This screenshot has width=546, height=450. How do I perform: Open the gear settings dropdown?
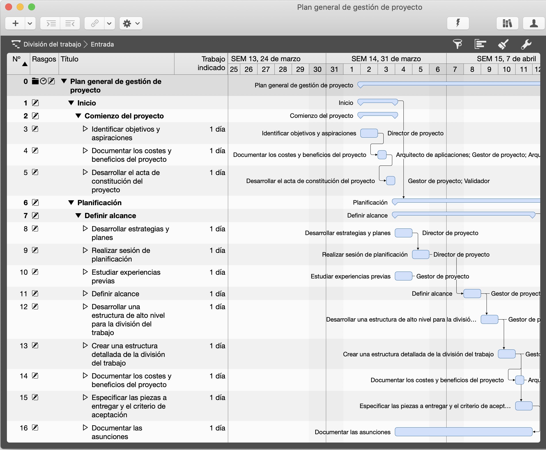click(x=131, y=23)
